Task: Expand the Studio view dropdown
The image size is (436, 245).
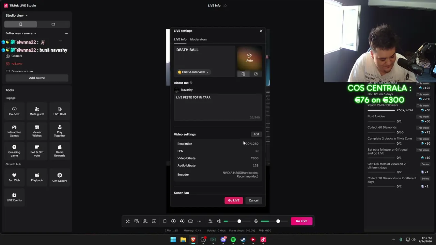Action: (17, 15)
